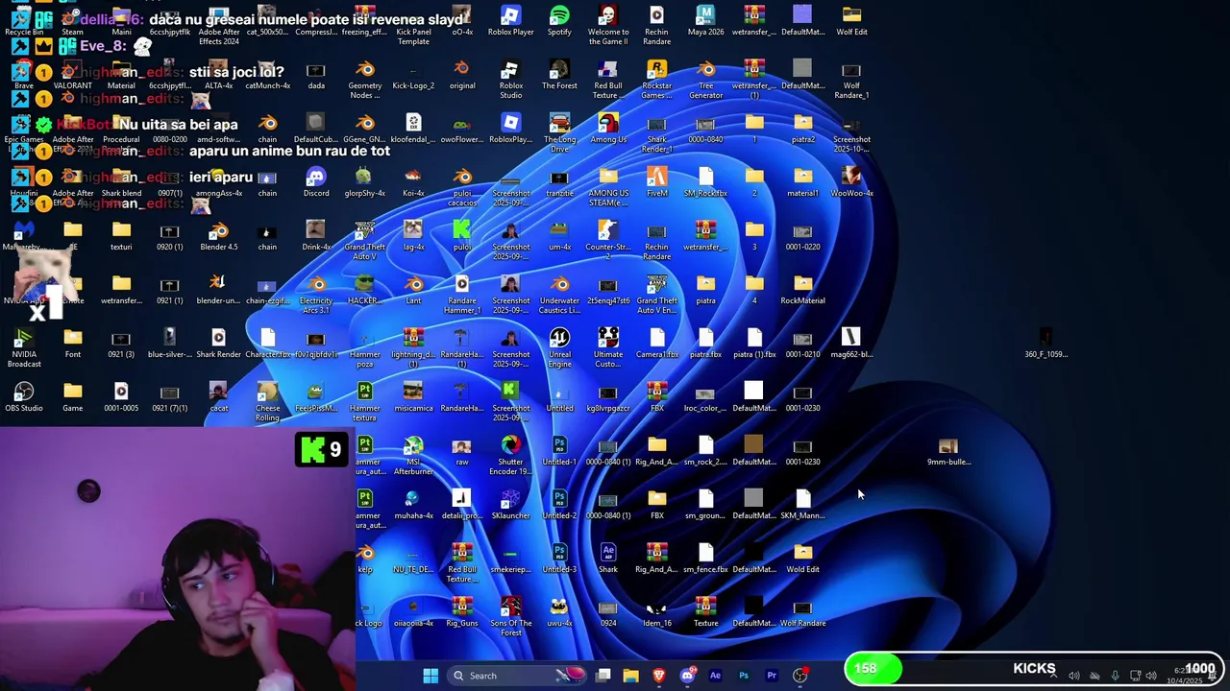Launch MSI Afterburner shortcut
Image resolution: width=1230 pixels, height=691 pixels.
click(413, 455)
